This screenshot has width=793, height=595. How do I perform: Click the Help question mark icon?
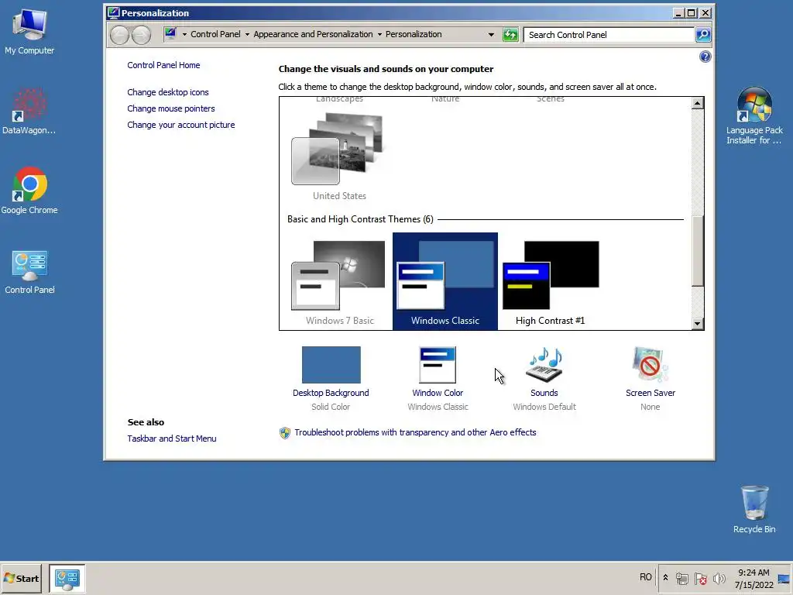tap(705, 57)
